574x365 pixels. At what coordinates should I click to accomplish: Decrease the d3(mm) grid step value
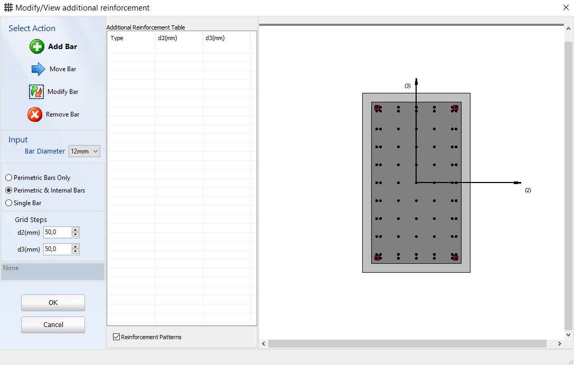(x=76, y=252)
